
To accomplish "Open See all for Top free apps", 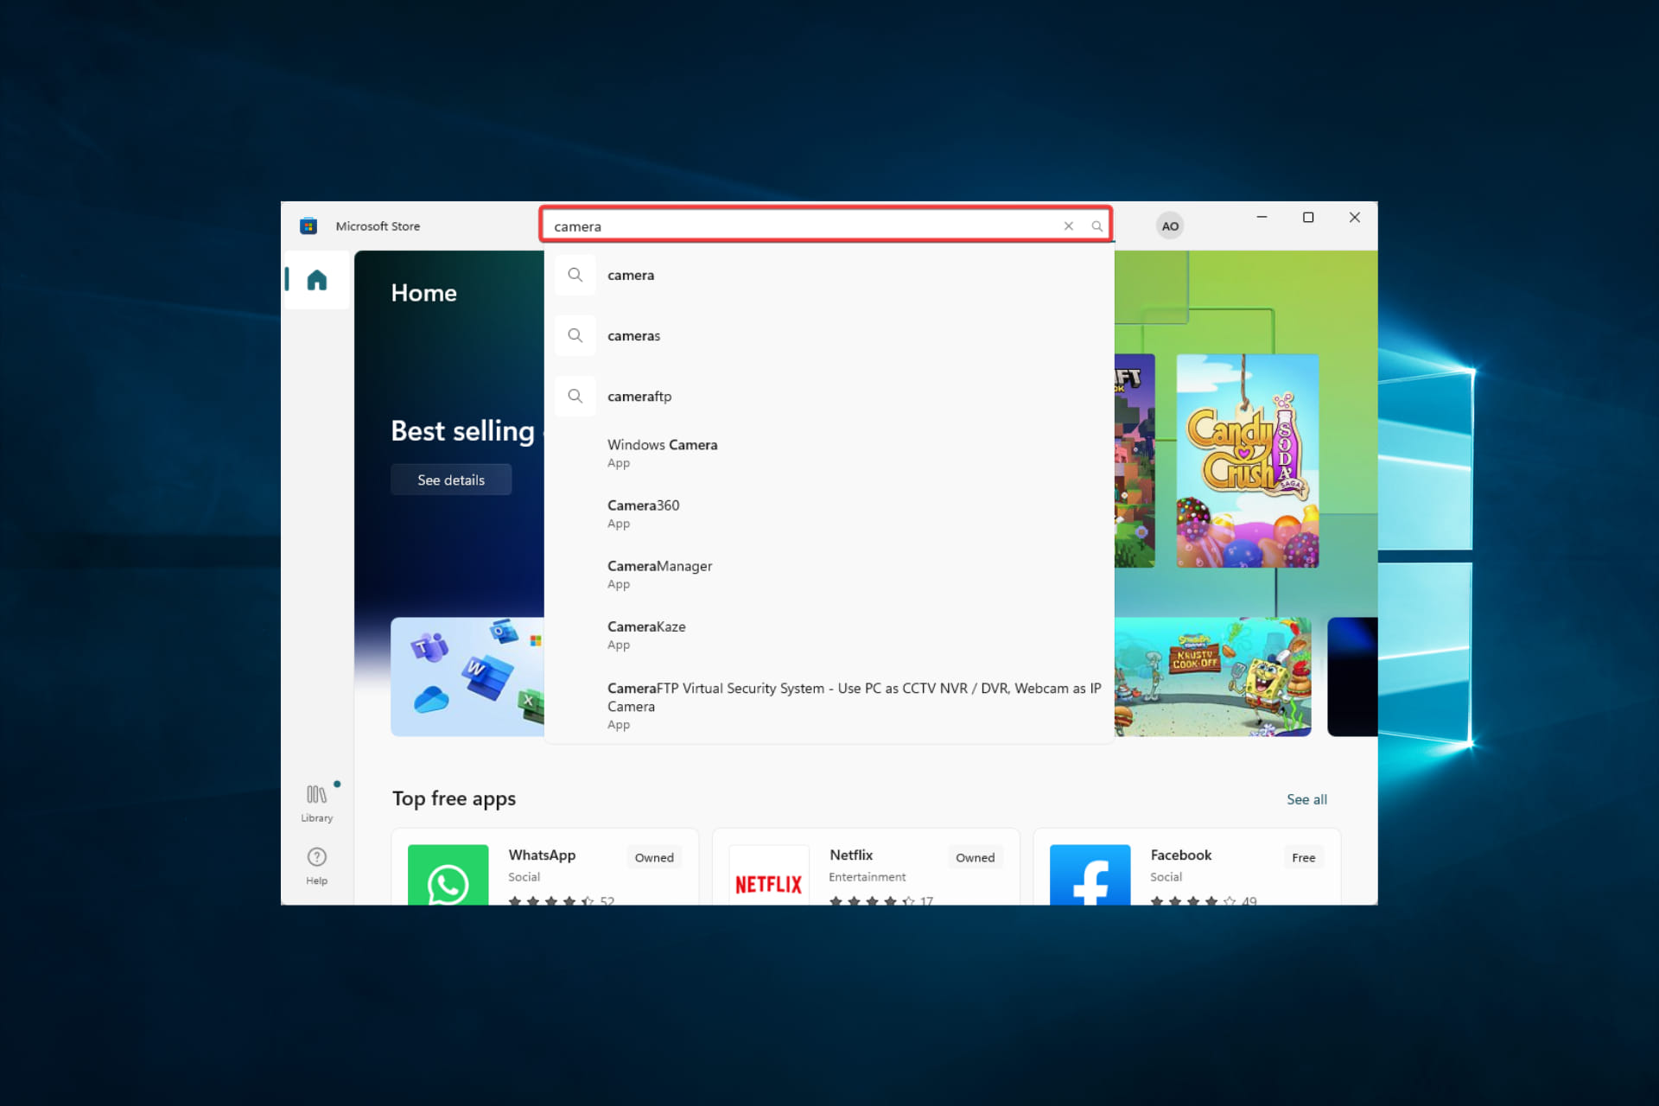I will pyautogui.click(x=1306, y=799).
